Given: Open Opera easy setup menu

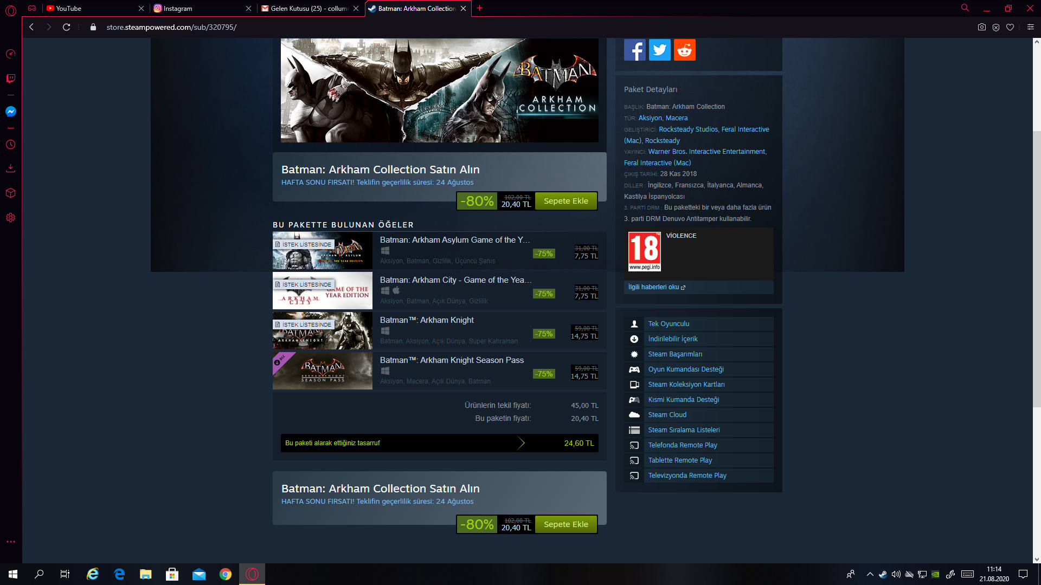Looking at the screenshot, I should pyautogui.click(x=1030, y=27).
